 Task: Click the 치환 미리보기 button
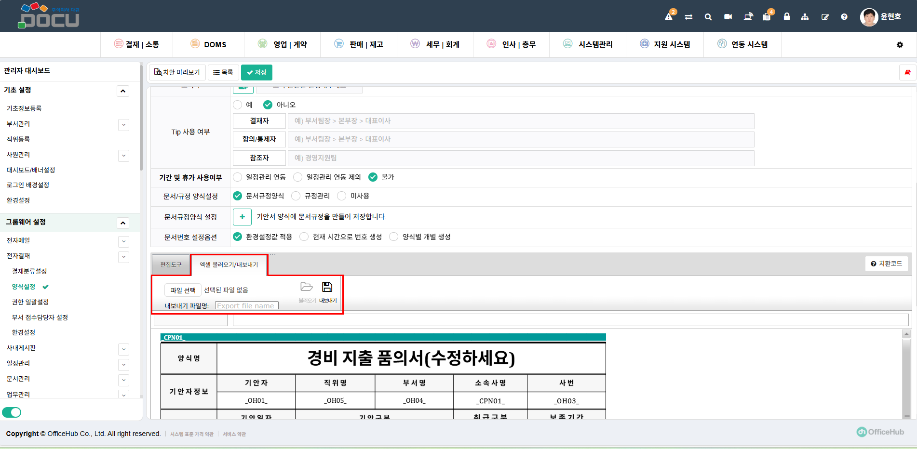point(177,72)
